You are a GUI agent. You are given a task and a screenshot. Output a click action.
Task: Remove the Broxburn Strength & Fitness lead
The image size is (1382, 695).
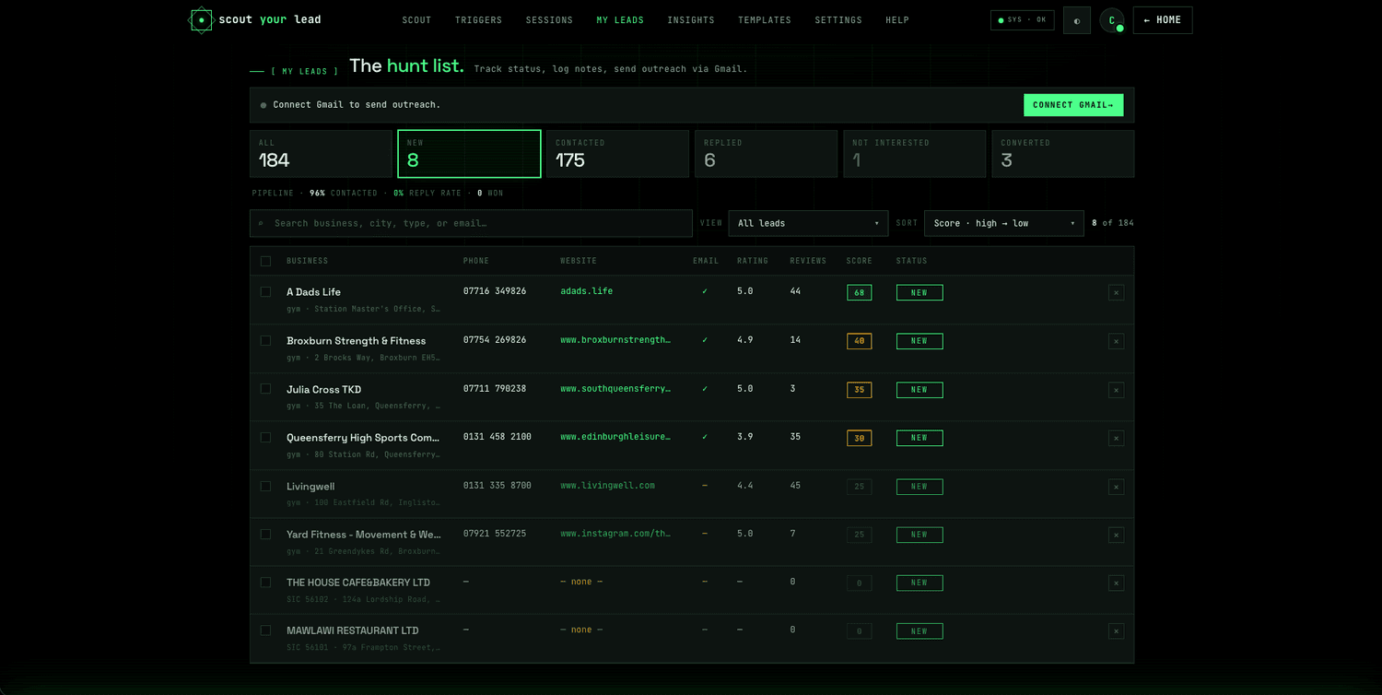point(1116,341)
